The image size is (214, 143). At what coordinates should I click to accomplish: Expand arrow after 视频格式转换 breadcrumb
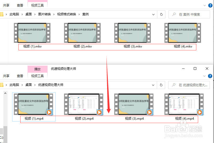(x=79, y=14)
